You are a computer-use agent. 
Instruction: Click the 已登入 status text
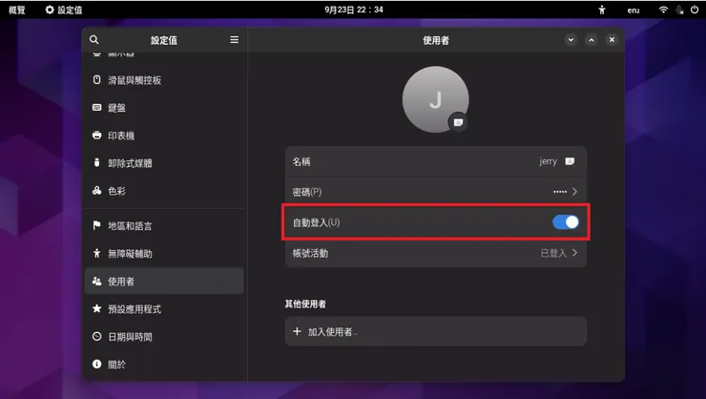point(553,253)
